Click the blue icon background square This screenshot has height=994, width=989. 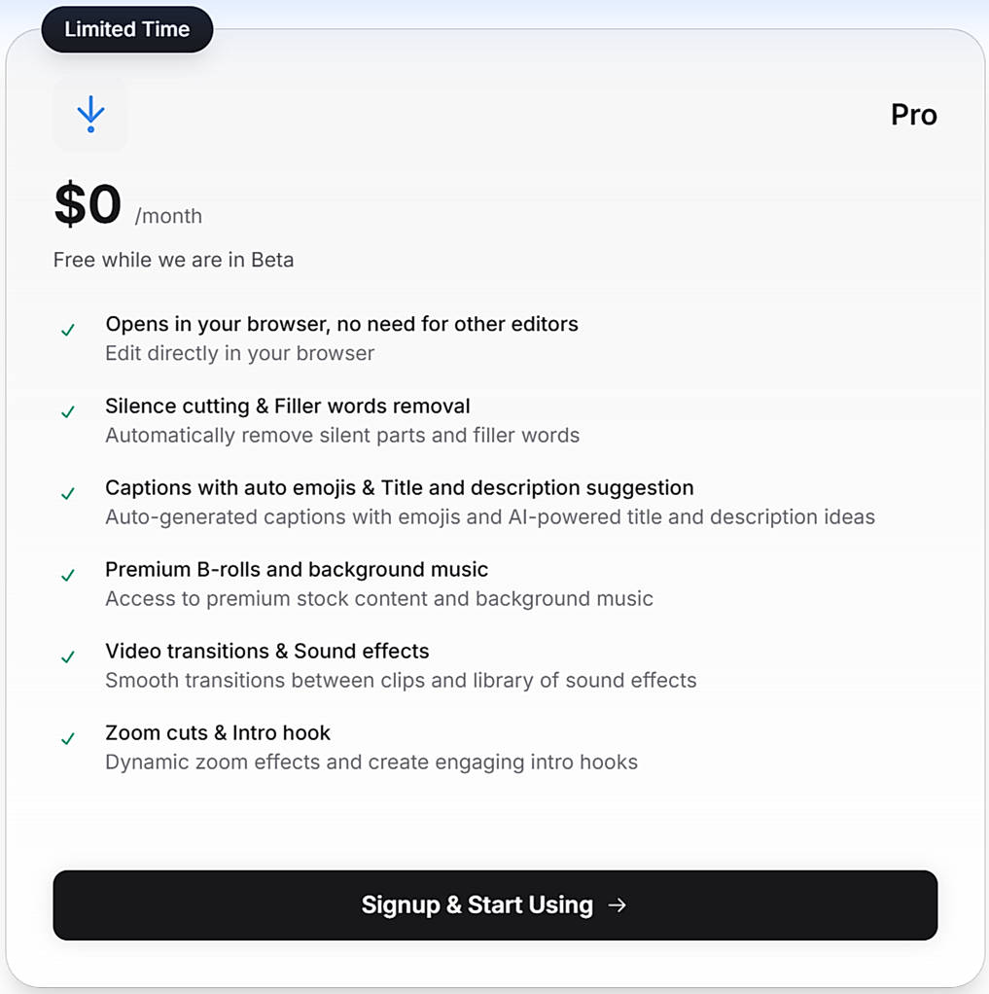coord(89,113)
